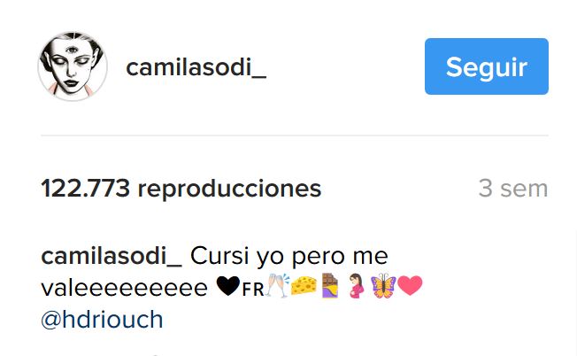Select the bold camilasodi_ name in the caption
This screenshot has height=356, width=577.
(112, 256)
